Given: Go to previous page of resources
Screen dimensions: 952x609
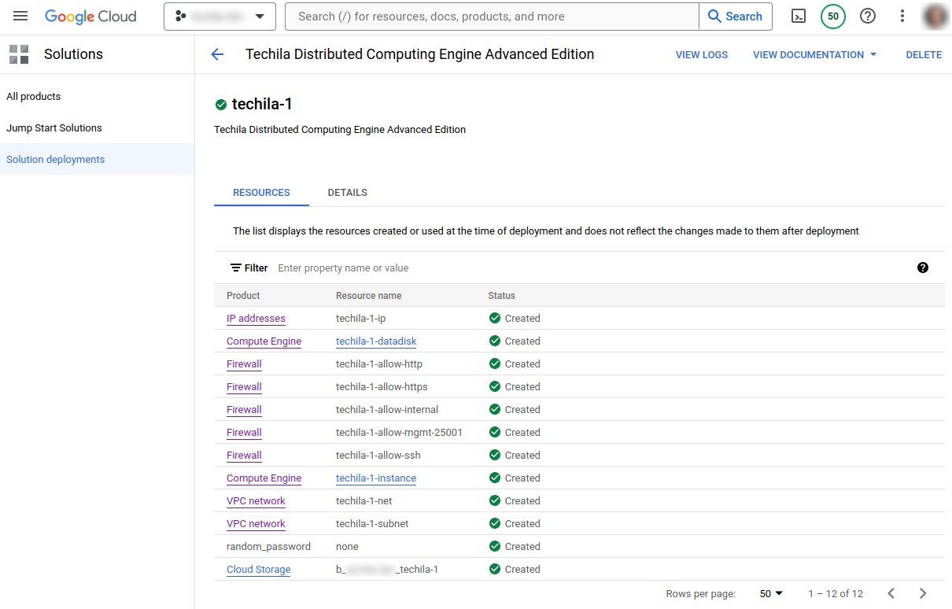Looking at the screenshot, I should 891,594.
